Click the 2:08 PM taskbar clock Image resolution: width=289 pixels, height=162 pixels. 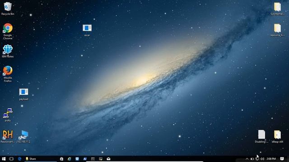[271, 159]
